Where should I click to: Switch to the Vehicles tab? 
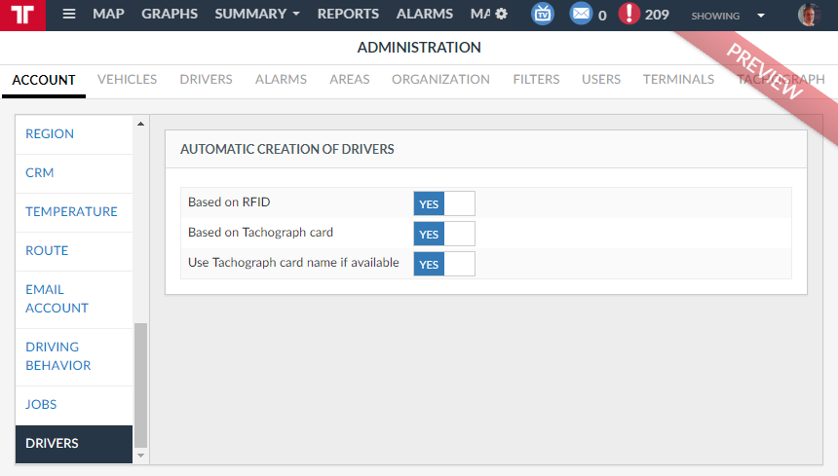(x=127, y=80)
